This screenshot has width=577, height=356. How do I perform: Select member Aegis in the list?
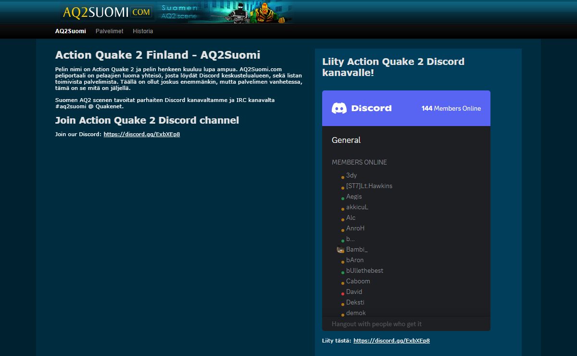[354, 197]
